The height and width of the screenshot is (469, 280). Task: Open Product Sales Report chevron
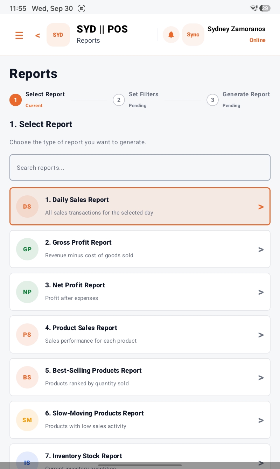coord(261,335)
